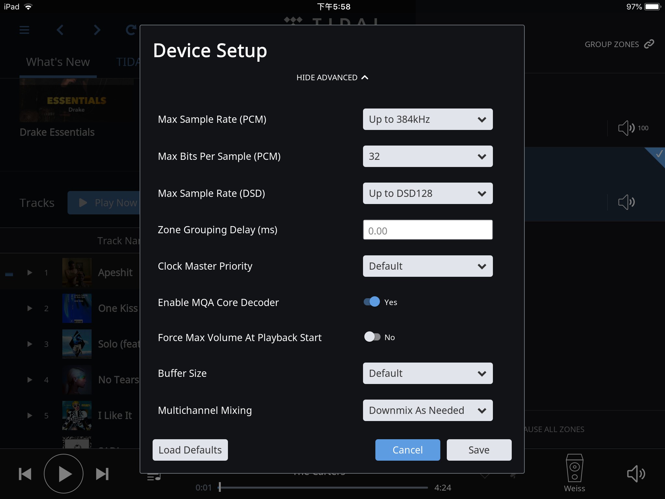Image resolution: width=665 pixels, height=499 pixels.
Task: Go forward with the right arrow
Action: tap(97, 30)
